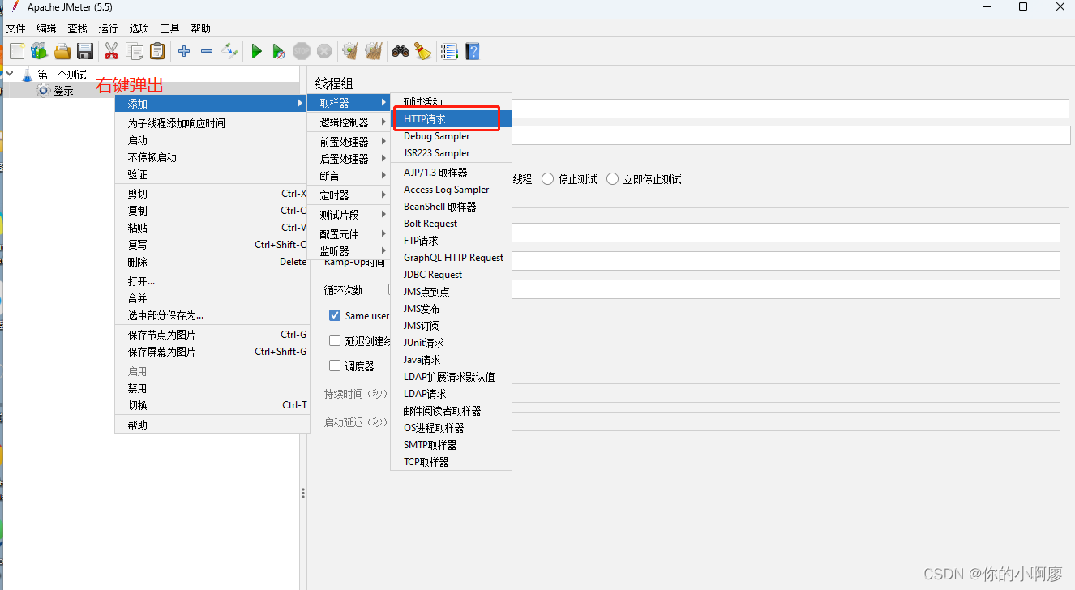
Task: Open the 运行 menu
Action: [x=109, y=28]
